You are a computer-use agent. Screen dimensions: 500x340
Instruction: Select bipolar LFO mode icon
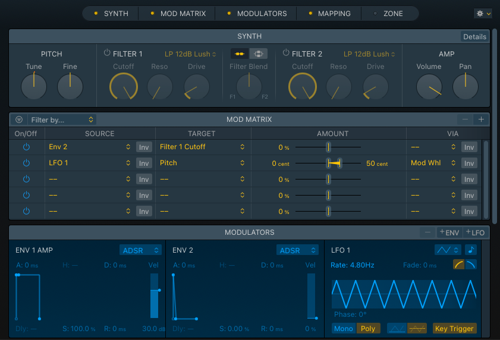point(417,328)
